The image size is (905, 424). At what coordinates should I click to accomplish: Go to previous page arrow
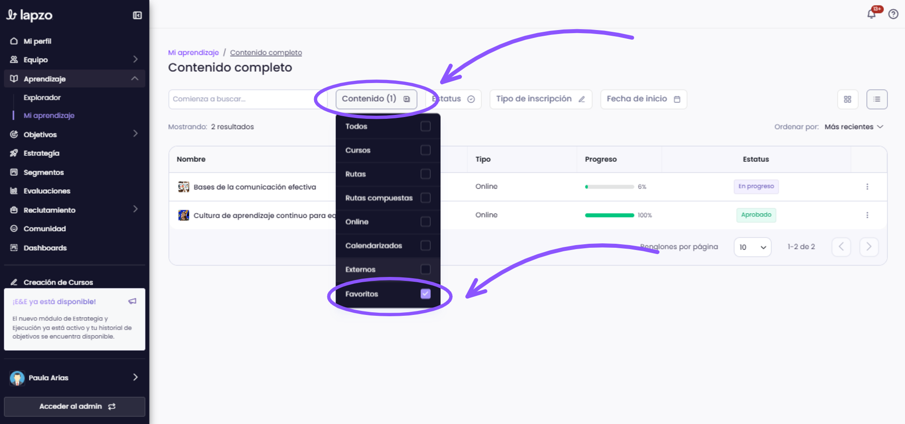841,247
